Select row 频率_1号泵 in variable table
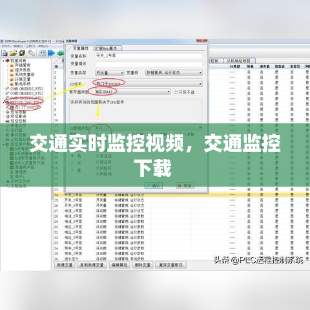The width and height of the screenshot is (310, 310). click(181, 243)
